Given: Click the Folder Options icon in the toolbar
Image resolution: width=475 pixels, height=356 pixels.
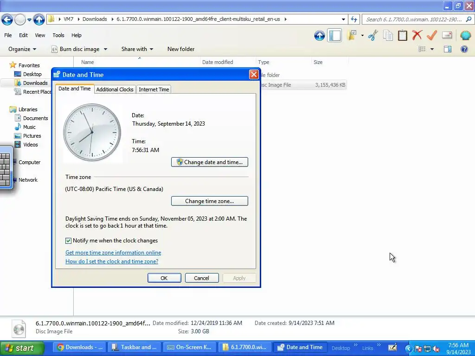Looking at the screenshot, I should 352,35.
